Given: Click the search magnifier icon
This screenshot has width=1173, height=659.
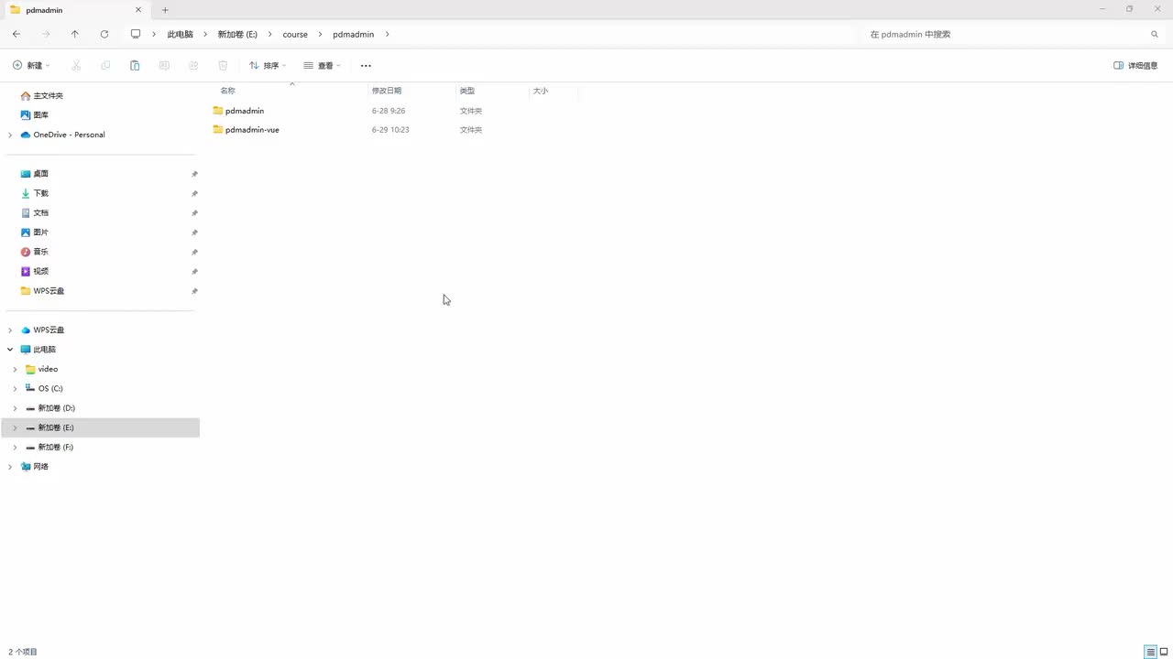Looking at the screenshot, I should pyautogui.click(x=1155, y=34).
